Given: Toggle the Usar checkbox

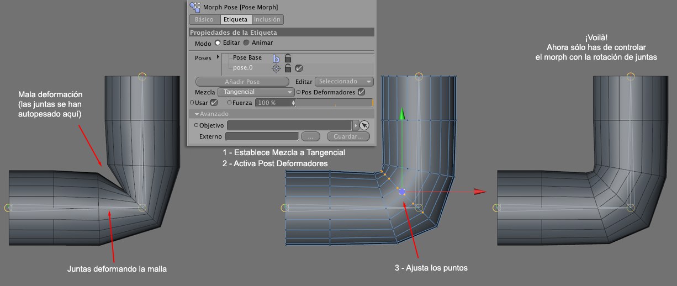Looking at the screenshot, I should click(214, 103).
